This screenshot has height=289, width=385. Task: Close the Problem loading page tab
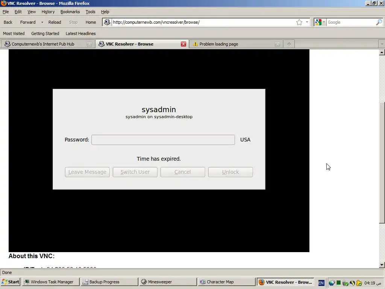(277, 44)
